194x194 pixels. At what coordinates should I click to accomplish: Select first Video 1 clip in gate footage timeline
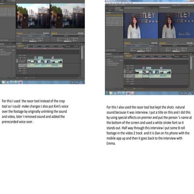(31, 61)
